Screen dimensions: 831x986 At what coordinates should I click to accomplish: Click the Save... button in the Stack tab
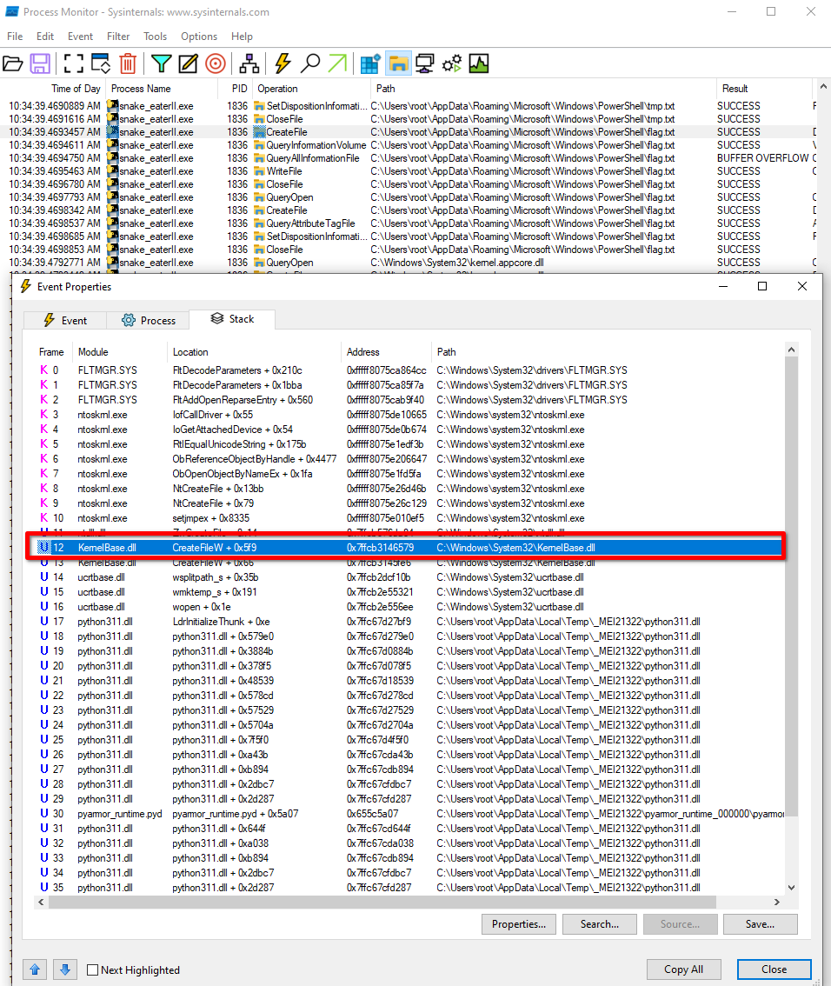[760, 923]
